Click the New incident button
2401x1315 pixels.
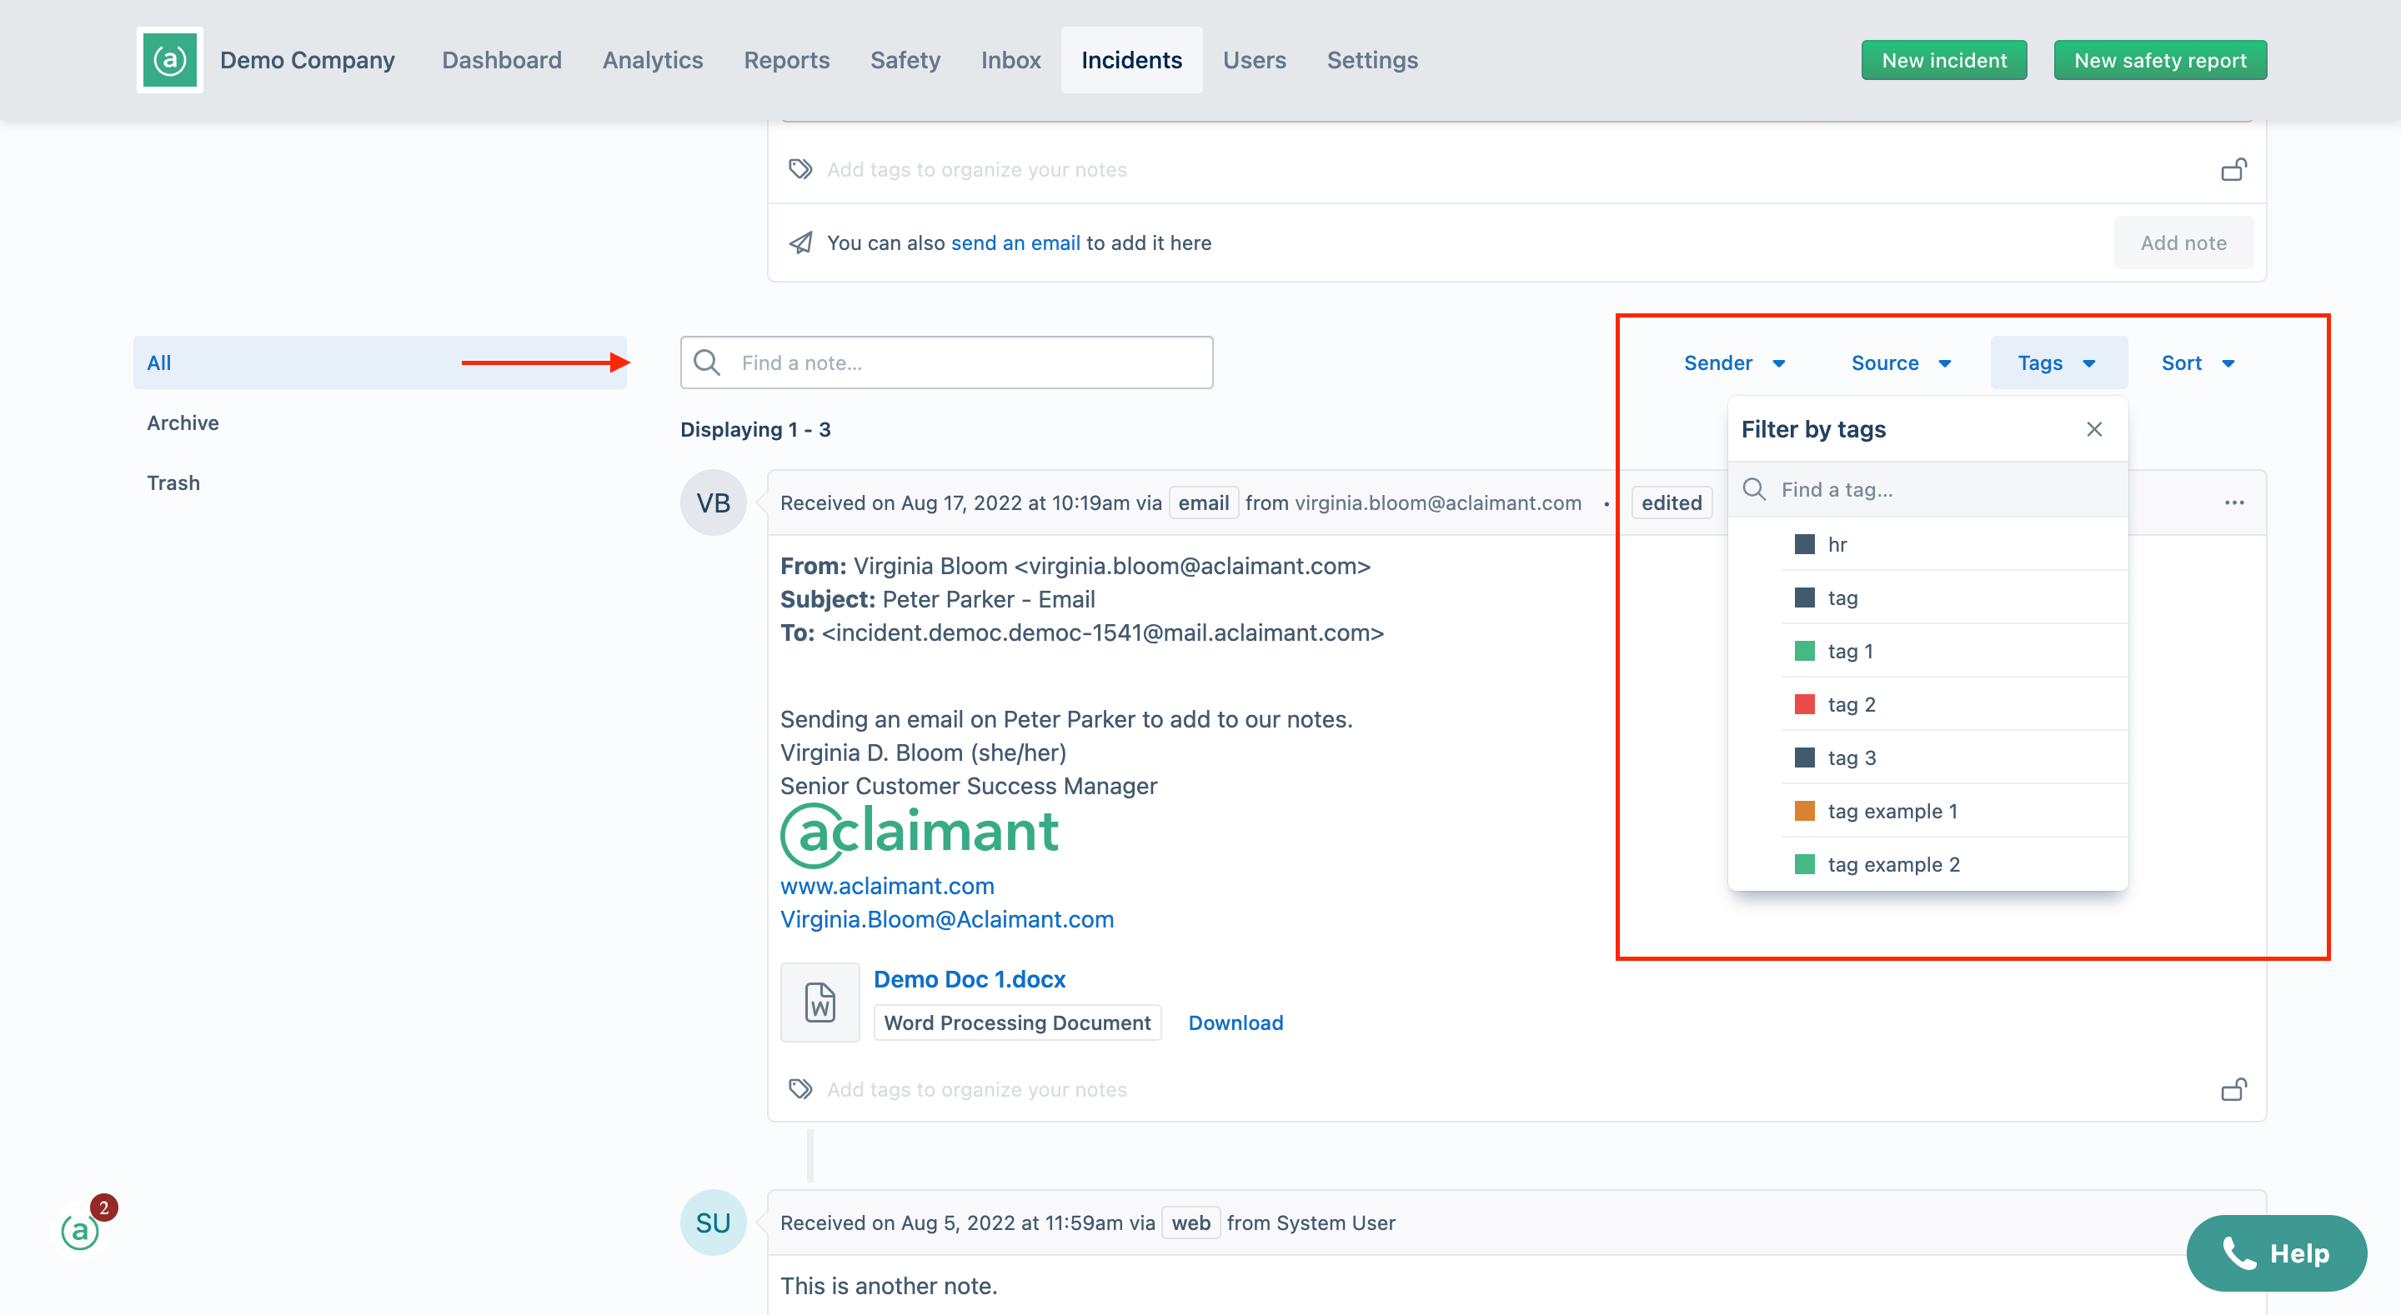click(1944, 60)
